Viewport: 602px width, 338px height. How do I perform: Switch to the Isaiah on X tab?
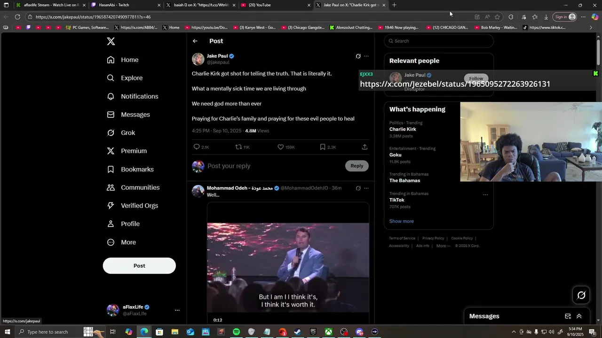click(201, 5)
